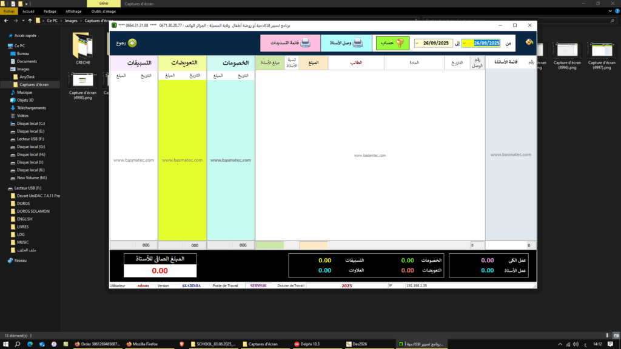This screenshot has width=621, height=349.
Task: Select Téléchargements in the sidebar
Action: (x=31, y=108)
